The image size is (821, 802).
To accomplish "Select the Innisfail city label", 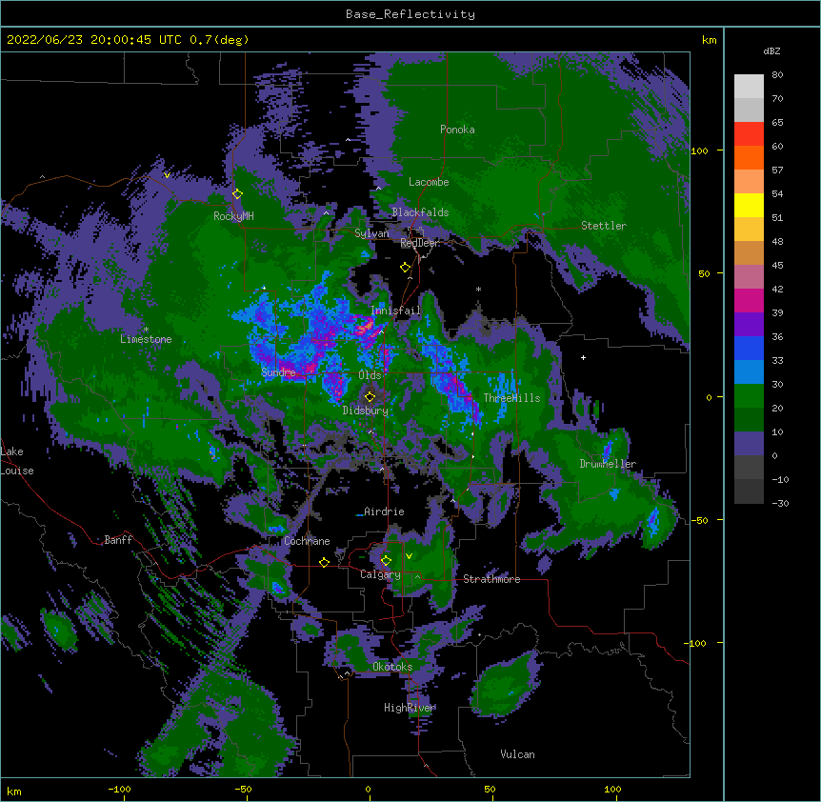I will click(x=396, y=311).
